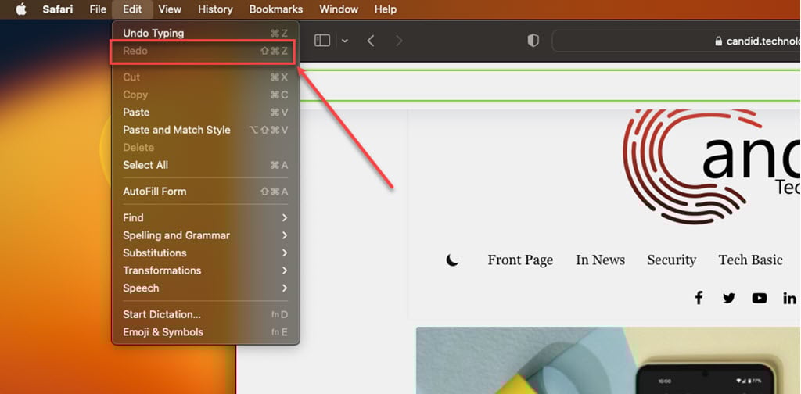
Task: Open the Tech Basic section
Action: point(750,260)
